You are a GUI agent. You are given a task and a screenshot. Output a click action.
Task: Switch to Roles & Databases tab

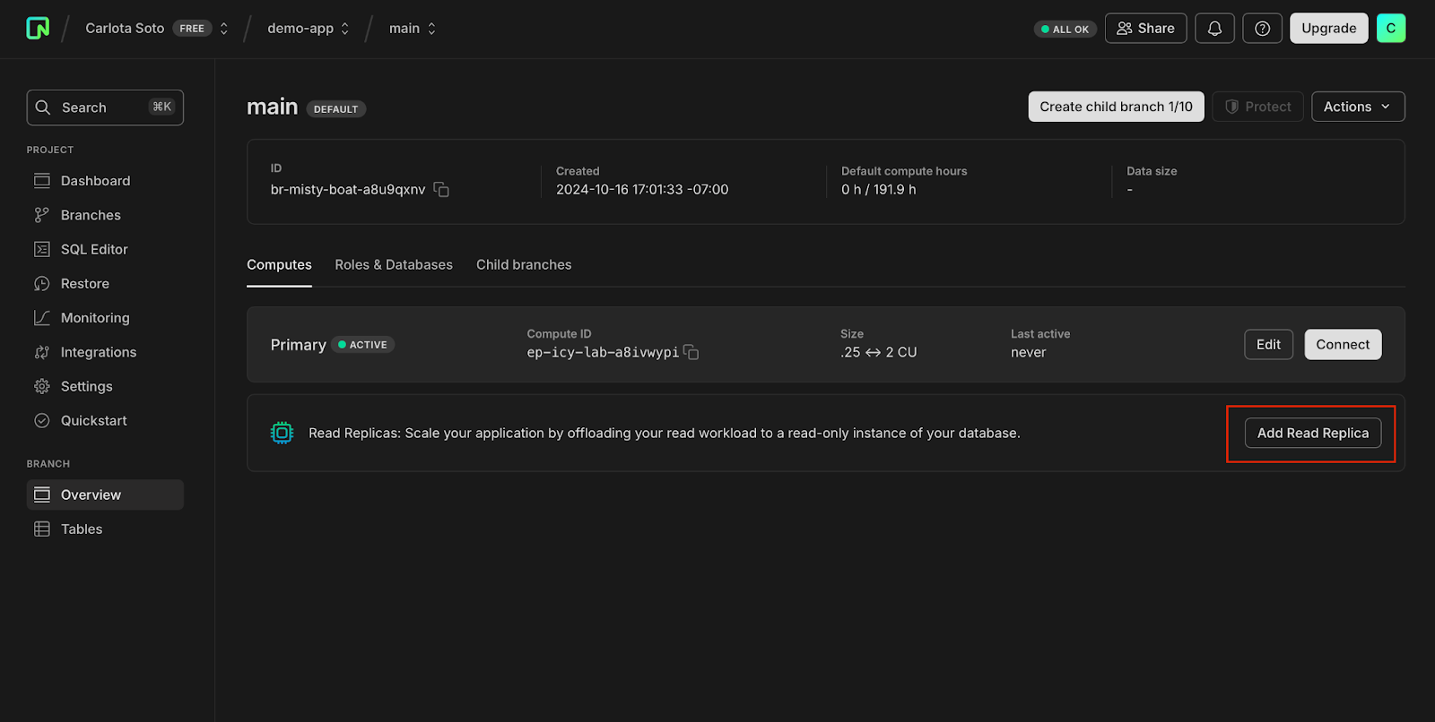coord(394,265)
